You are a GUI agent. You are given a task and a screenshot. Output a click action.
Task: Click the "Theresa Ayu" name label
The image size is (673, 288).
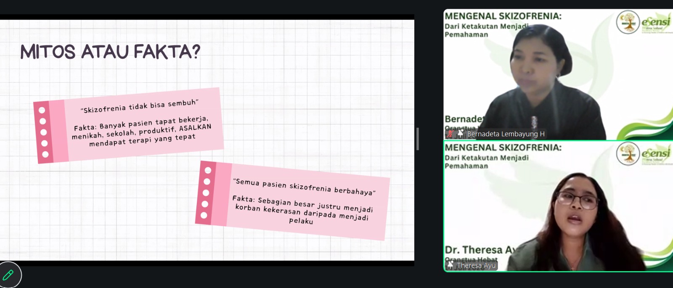(x=476, y=265)
